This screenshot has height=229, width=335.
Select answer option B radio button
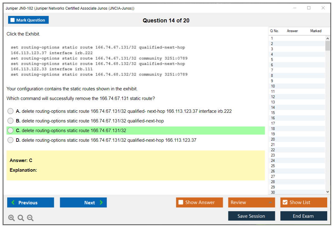11,121
